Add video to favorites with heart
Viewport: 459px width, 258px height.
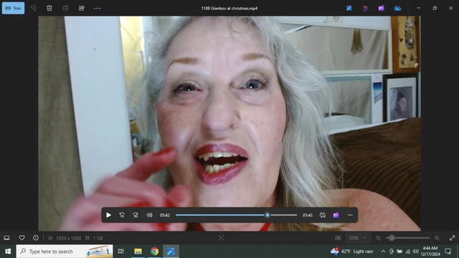pyautogui.click(x=22, y=238)
